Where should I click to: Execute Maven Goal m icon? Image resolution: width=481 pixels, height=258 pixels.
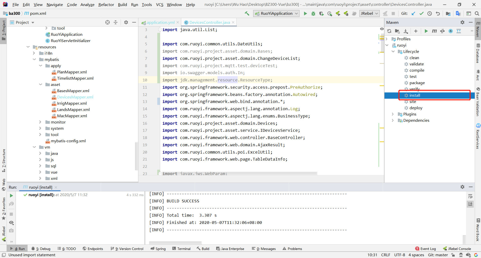pos(434,31)
